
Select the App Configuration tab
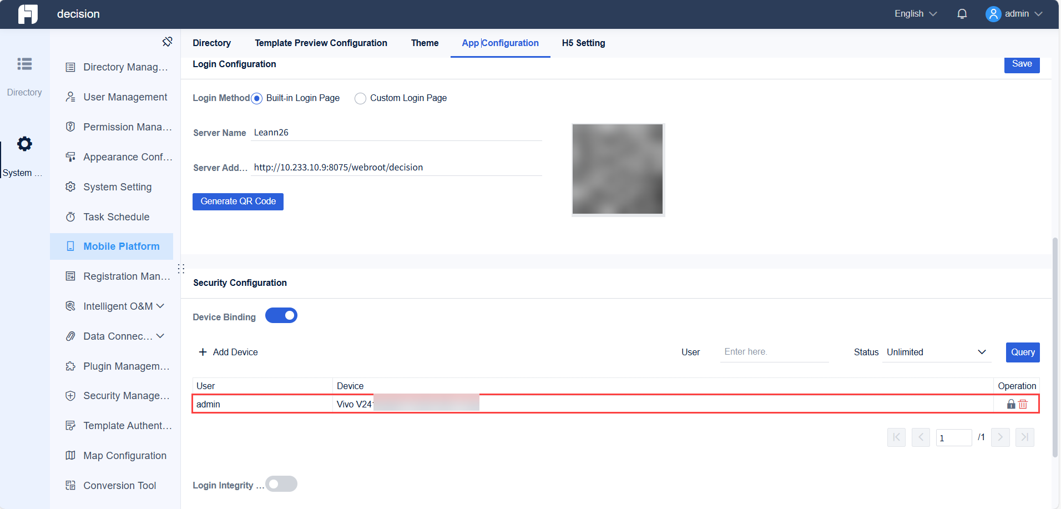coord(500,43)
